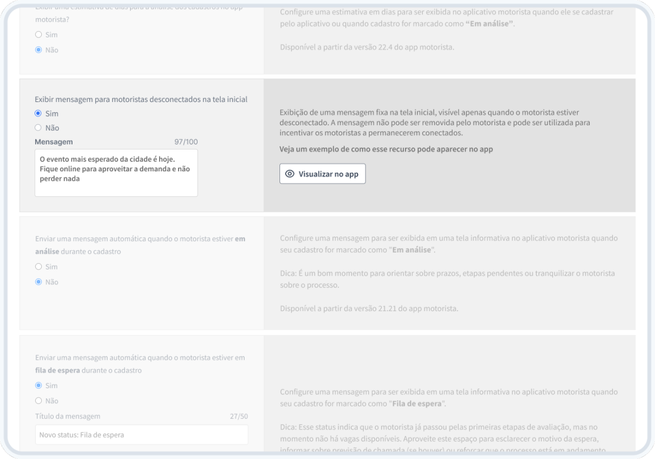Enable Sim for fila de espera message
The image size is (655, 459).
click(x=38, y=385)
